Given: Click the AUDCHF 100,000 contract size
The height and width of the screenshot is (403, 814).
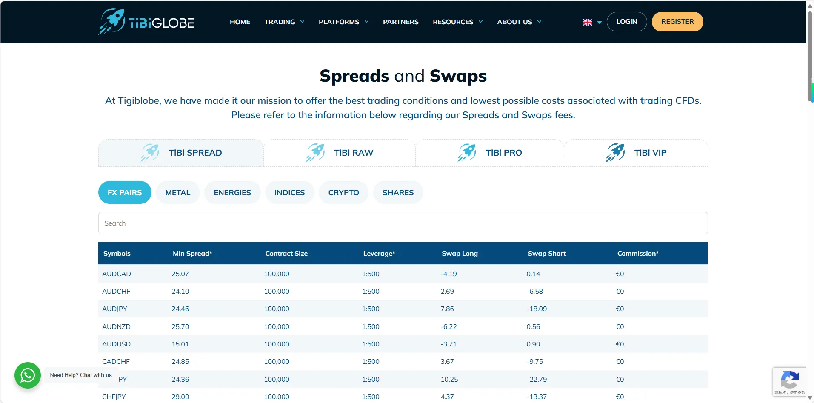Looking at the screenshot, I should [277, 291].
